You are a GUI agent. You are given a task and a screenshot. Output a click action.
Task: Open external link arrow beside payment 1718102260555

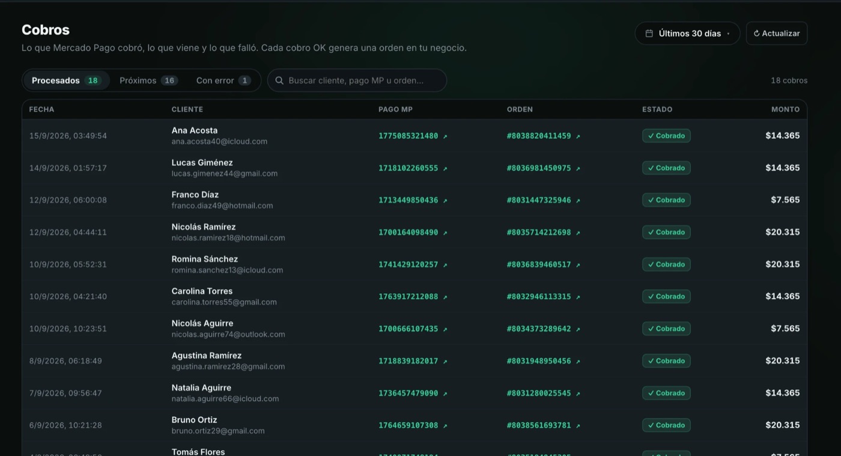[x=445, y=169]
